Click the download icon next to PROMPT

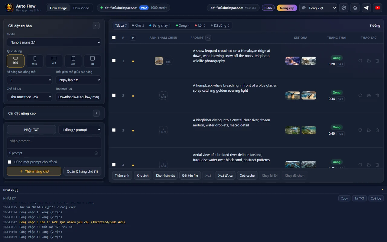(208, 38)
